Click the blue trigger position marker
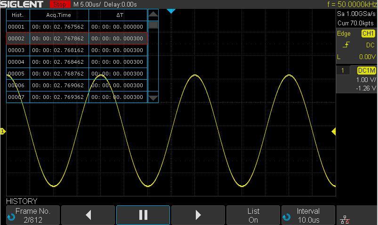378x225 pixels. (x=171, y=11)
